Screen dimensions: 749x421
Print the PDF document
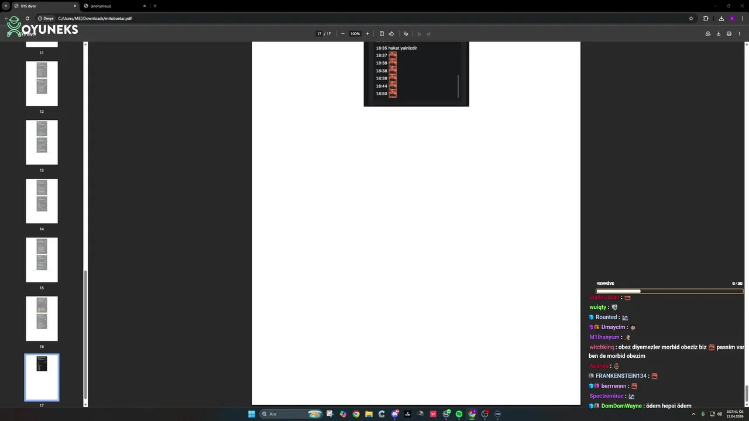pyautogui.click(x=729, y=33)
